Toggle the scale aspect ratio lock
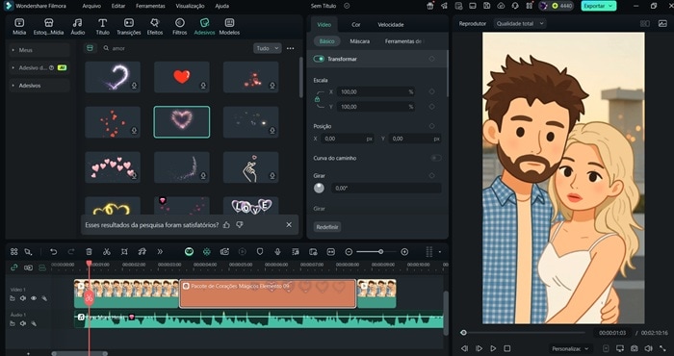 [x=317, y=99]
